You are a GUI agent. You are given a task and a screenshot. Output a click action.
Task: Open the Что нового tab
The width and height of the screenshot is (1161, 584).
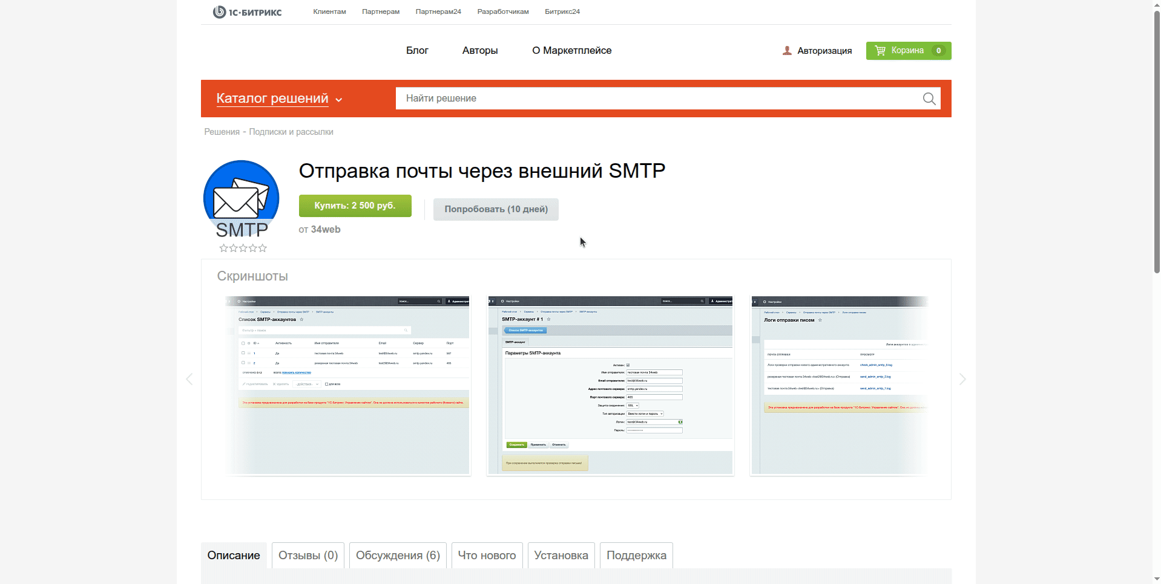tap(487, 555)
